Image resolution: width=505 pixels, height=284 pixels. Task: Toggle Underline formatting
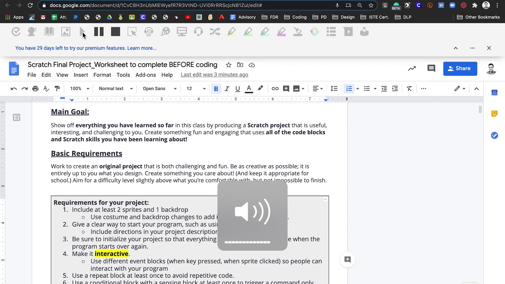tap(238, 89)
